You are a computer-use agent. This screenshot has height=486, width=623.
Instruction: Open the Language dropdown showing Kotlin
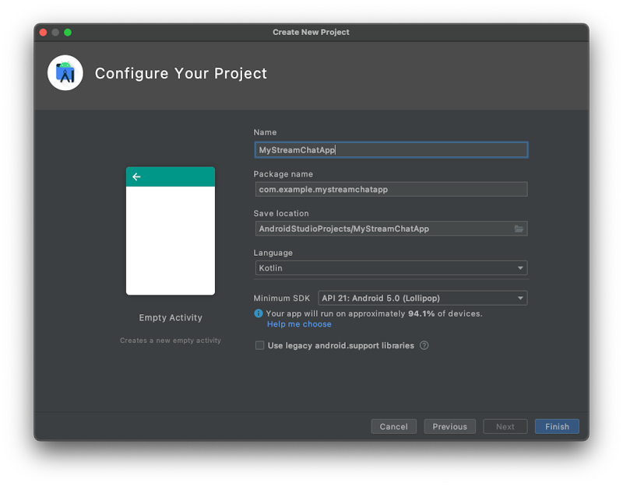[x=391, y=267]
